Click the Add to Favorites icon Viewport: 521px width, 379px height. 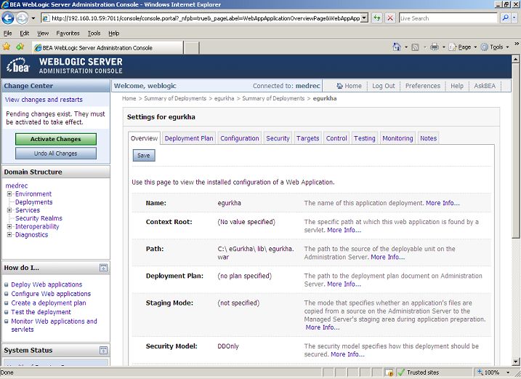(x=20, y=47)
